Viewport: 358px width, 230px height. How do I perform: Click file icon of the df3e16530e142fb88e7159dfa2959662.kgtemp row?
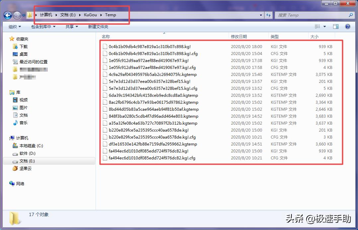click(x=105, y=144)
